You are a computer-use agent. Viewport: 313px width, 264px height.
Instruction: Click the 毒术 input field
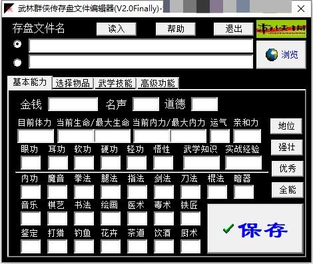164,218
